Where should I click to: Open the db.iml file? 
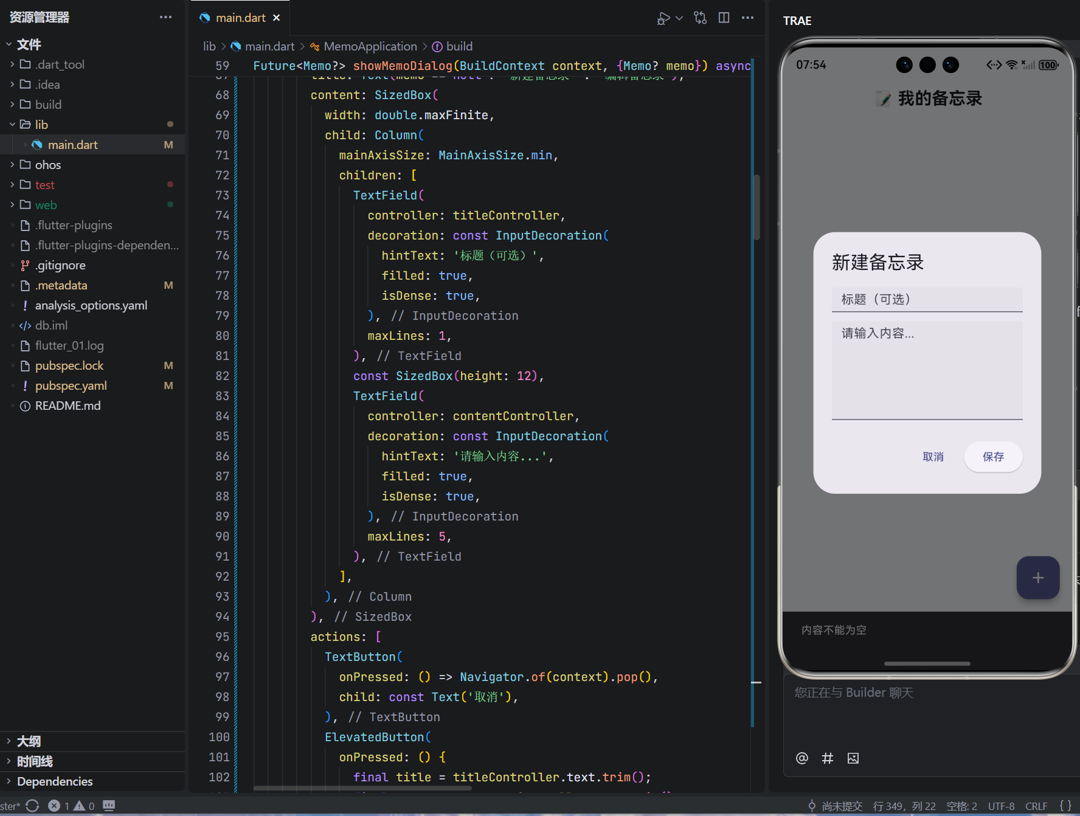coord(51,325)
